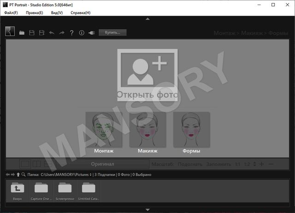Open help via question mark icon
The image size is (295, 213).
click(71, 33)
